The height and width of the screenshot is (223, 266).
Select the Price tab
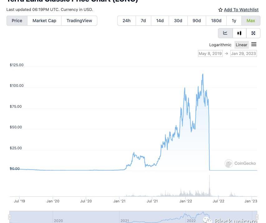click(17, 21)
